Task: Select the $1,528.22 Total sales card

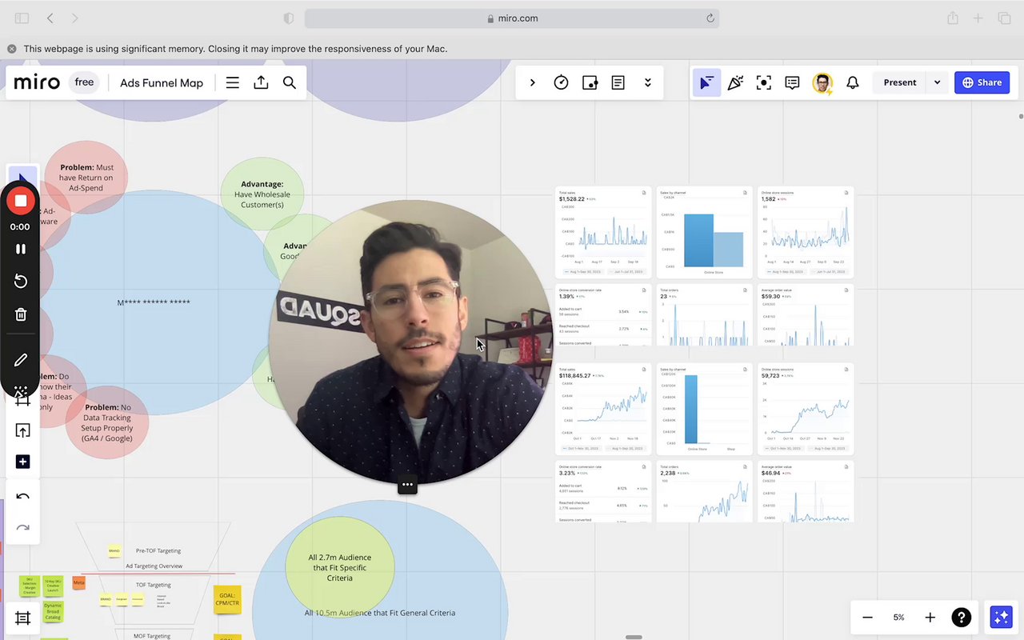Action: [603, 233]
